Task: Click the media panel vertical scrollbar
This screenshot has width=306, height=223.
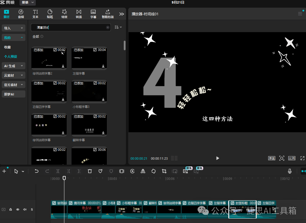Action: point(125,46)
